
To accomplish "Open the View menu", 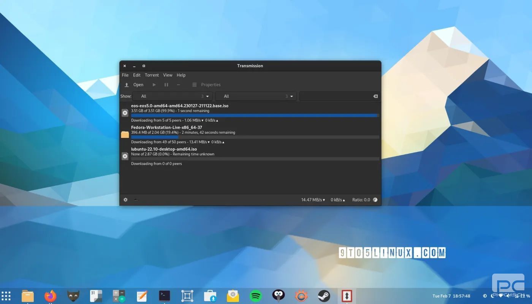I will [168, 75].
